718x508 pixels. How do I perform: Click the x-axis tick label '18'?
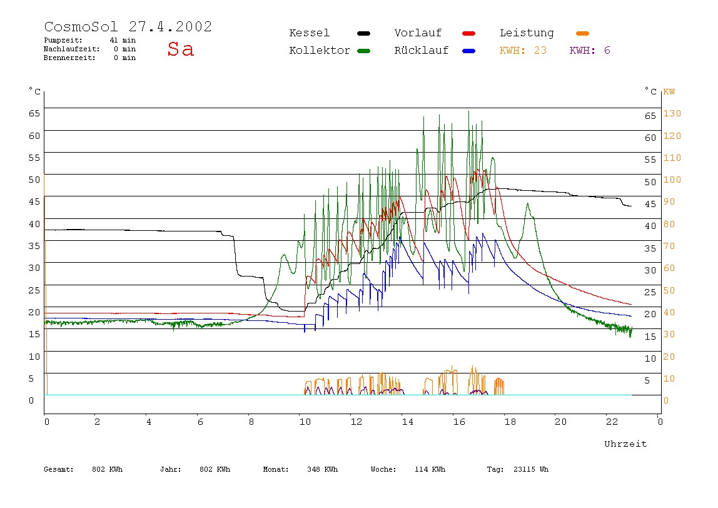pos(510,422)
